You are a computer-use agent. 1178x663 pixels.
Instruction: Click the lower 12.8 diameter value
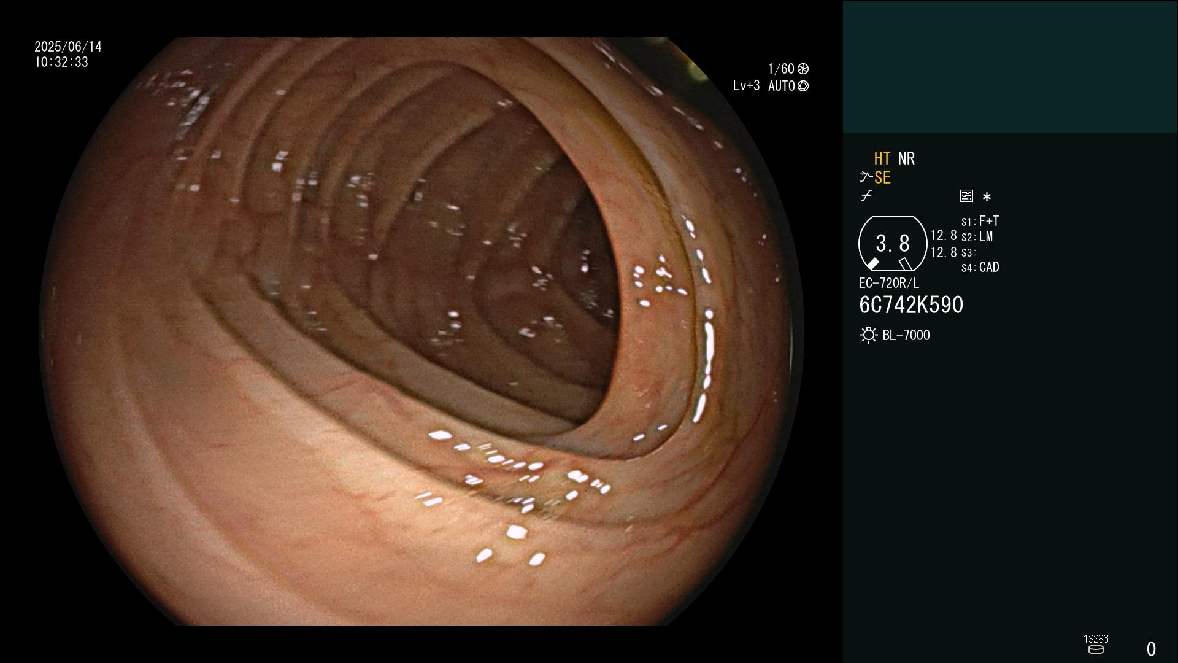(944, 252)
